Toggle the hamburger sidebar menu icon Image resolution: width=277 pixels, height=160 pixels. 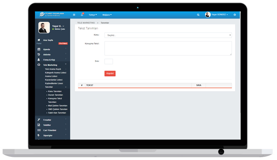(x=74, y=15)
